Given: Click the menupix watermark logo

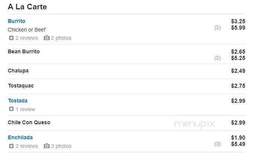Looking at the screenshot, I should click(x=194, y=124).
